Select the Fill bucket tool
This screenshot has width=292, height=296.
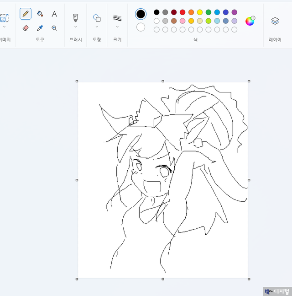click(40, 14)
